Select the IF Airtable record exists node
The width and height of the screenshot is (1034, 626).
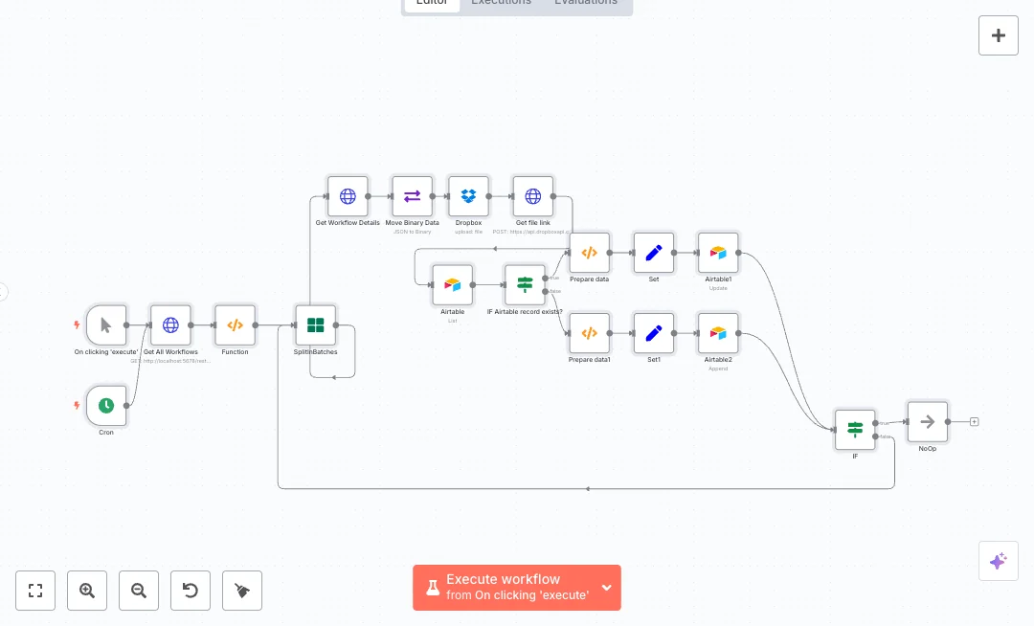[525, 285]
